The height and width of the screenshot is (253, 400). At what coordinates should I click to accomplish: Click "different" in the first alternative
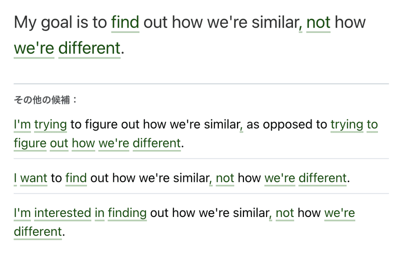pos(157,143)
